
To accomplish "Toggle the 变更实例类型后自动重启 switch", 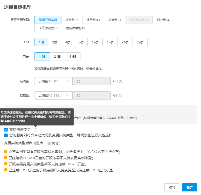I will pyautogui.click(x=53, y=143).
